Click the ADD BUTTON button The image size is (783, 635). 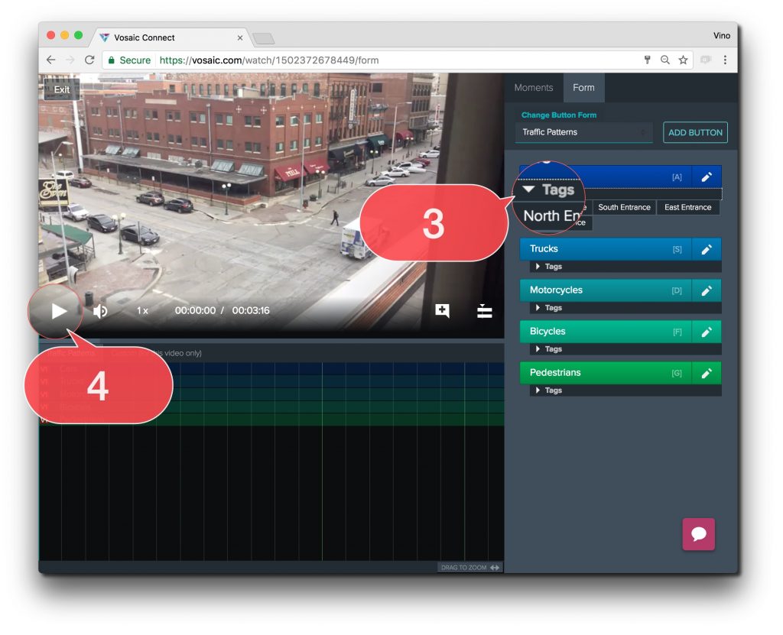click(695, 133)
